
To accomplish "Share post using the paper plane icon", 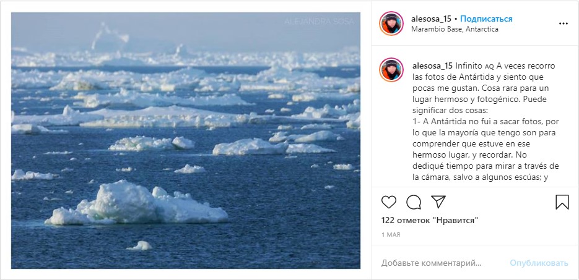I will 438,202.
